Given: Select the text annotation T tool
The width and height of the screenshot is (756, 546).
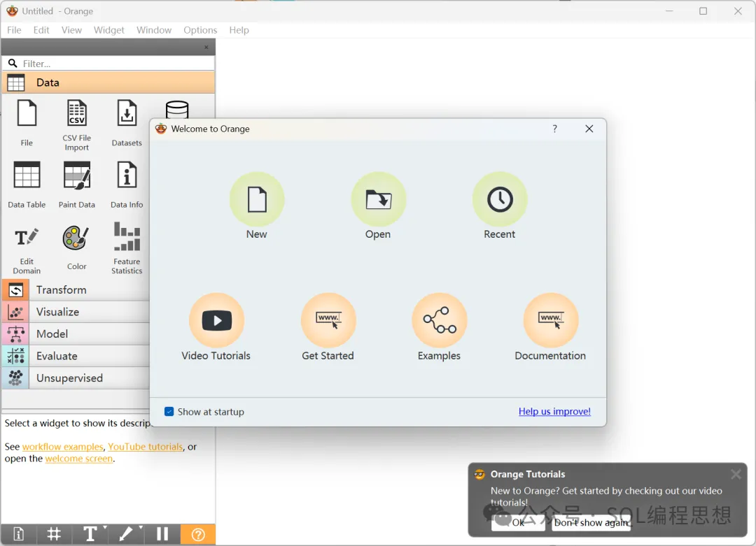Looking at the screenshot, I should coord(90,534).
